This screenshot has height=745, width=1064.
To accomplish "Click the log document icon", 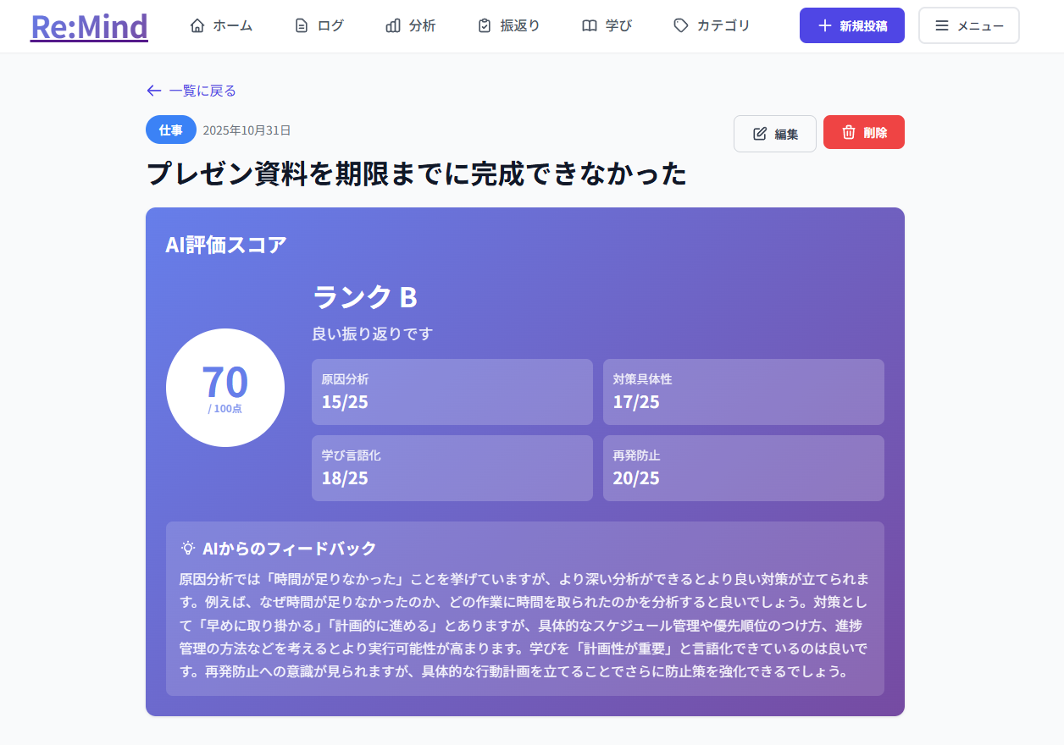I will (x=302, y=25).
